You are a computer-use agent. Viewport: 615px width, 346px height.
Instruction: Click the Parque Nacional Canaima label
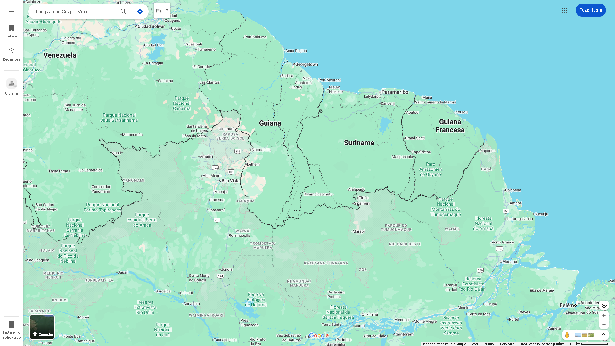(182, 103)
